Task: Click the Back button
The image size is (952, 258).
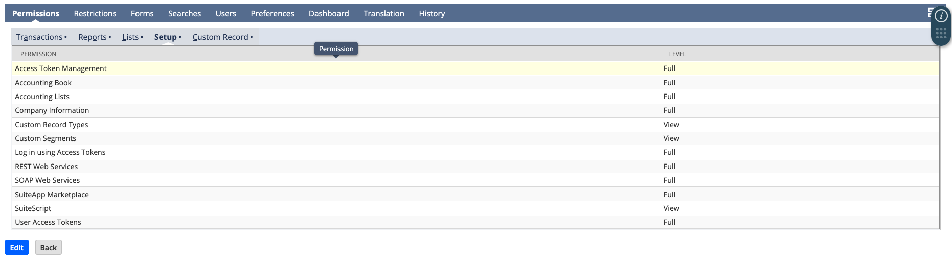Action: coord(49,248)
